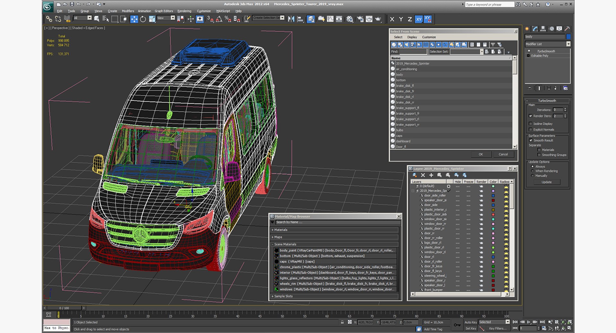
Task: Toggle the Isoline Display checkbox
Action: [x=530, y=124]
